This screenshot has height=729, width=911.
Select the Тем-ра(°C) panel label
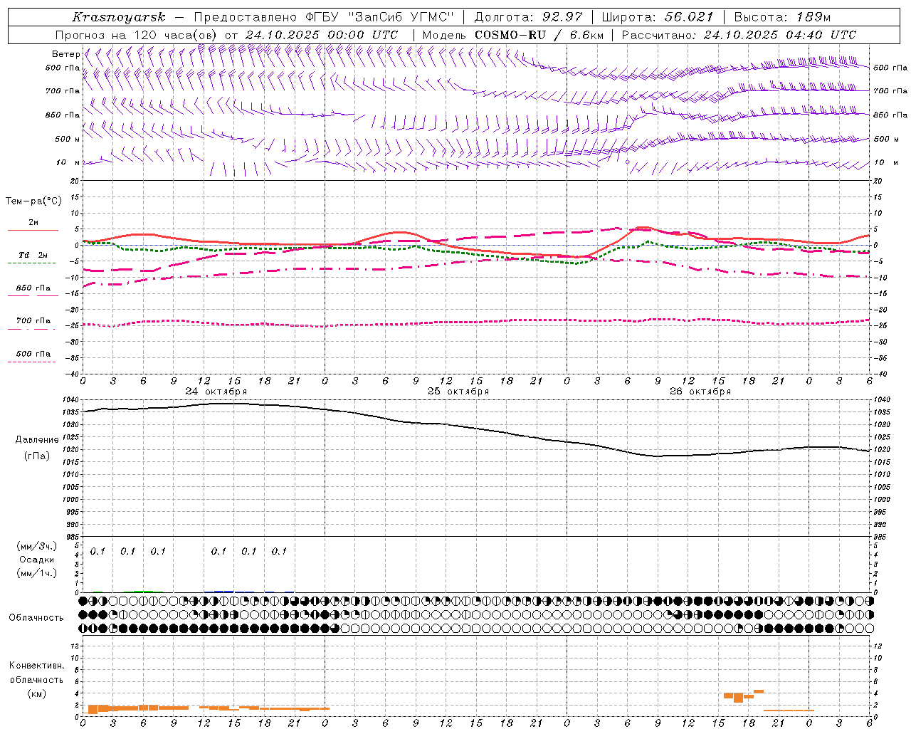(33, 201)
